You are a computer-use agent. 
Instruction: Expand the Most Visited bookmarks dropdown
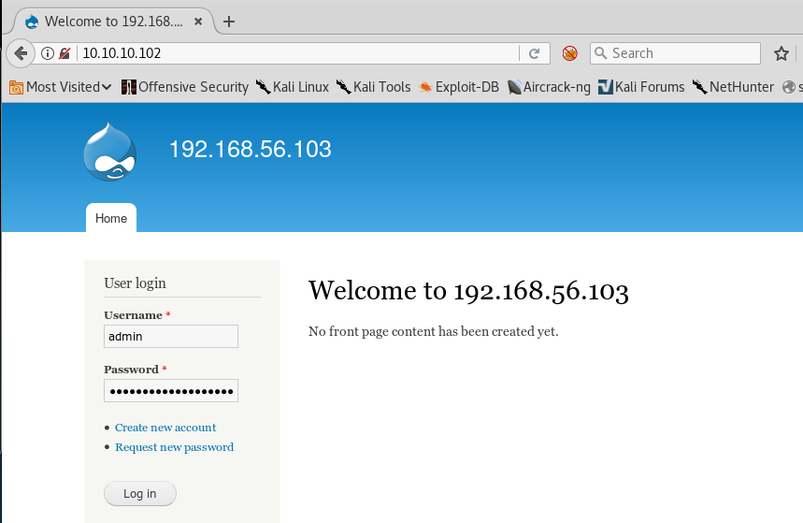tap(61, 87)
